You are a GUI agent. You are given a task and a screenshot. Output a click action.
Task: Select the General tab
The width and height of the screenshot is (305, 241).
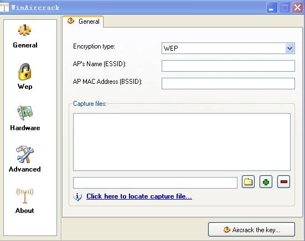tap(83, 22)
